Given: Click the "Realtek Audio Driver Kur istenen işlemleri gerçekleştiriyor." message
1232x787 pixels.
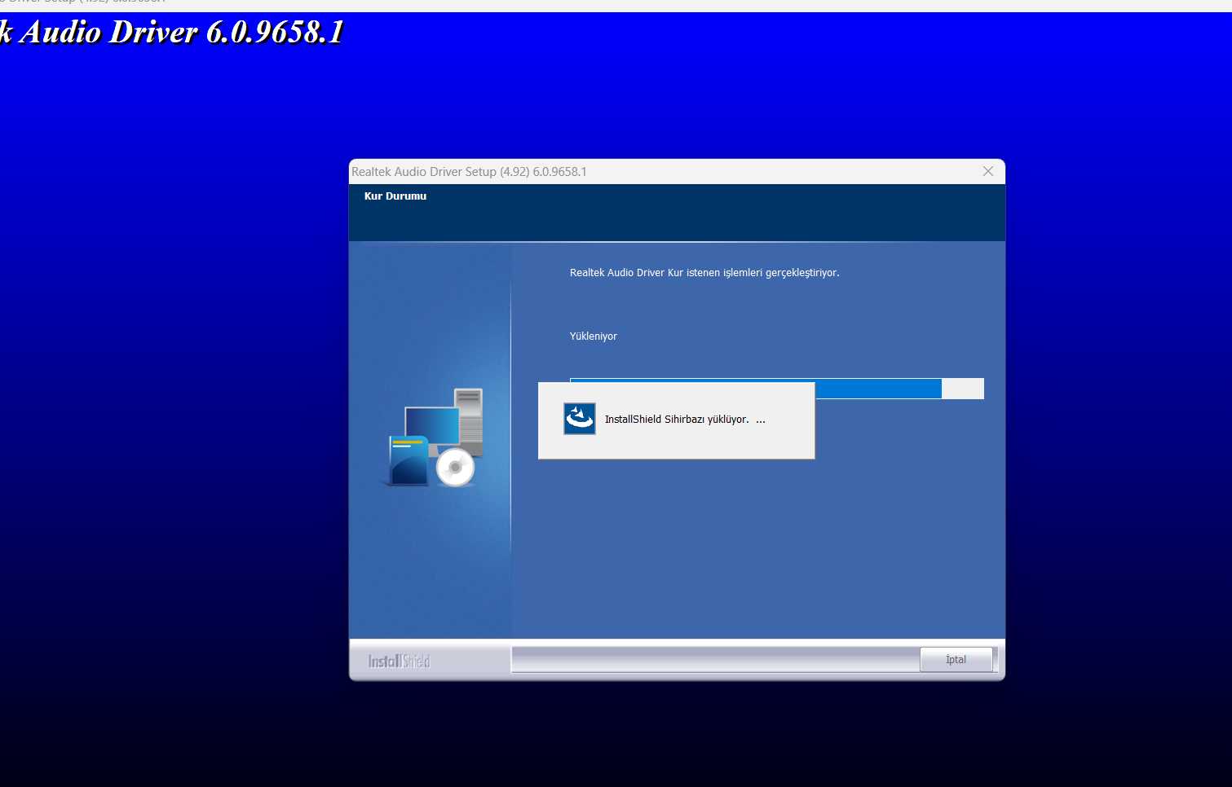Looking at the screenshot, I should (704, 273).
